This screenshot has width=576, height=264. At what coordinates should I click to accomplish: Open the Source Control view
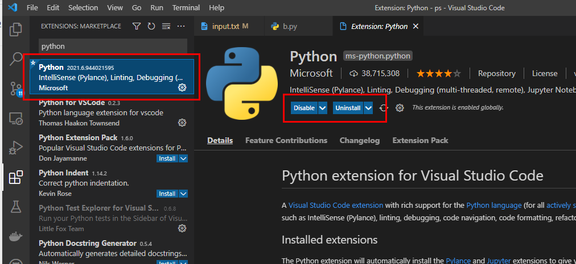click(16, 89)
